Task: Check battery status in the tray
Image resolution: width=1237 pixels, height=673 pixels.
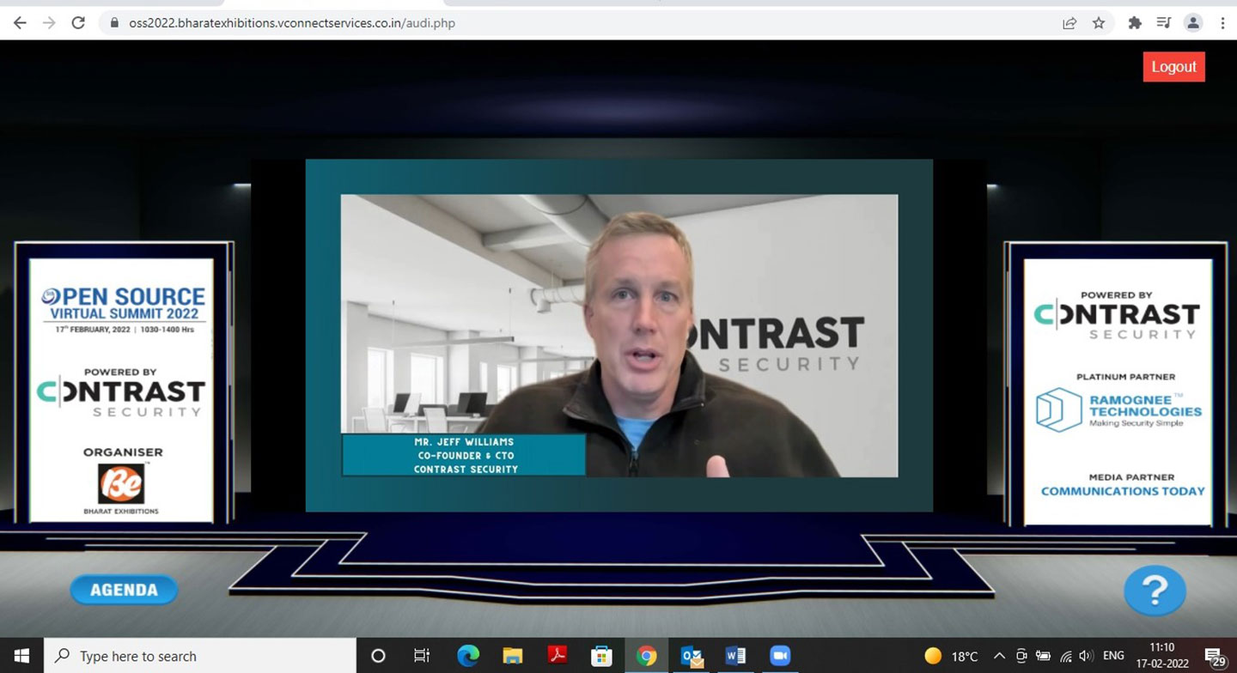Action: 1044,656
